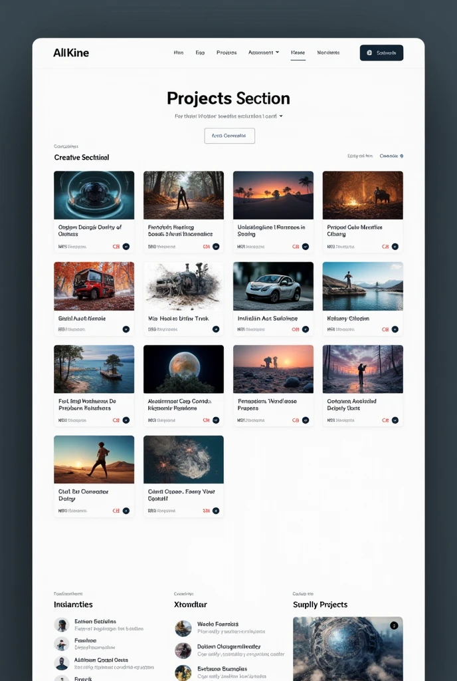Click the red icon on the campfire forest card
This screenshot has width=457, height=681.
(385, 246)
